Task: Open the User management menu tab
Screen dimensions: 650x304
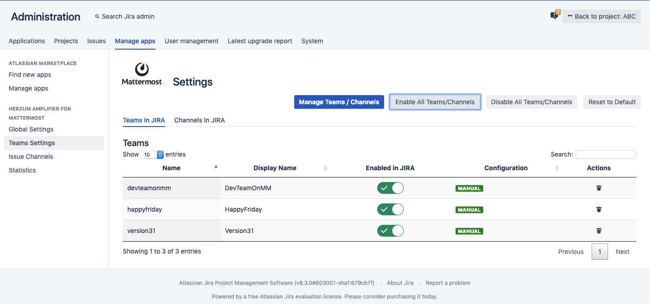Action: [191, 41]
